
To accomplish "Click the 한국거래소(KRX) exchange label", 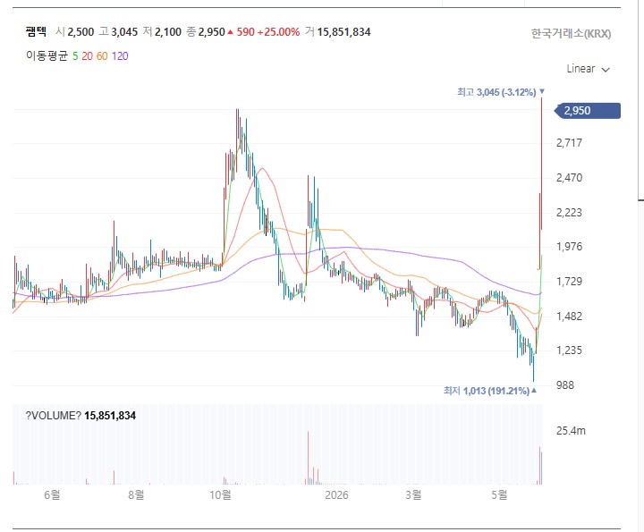I will [571, 34].
